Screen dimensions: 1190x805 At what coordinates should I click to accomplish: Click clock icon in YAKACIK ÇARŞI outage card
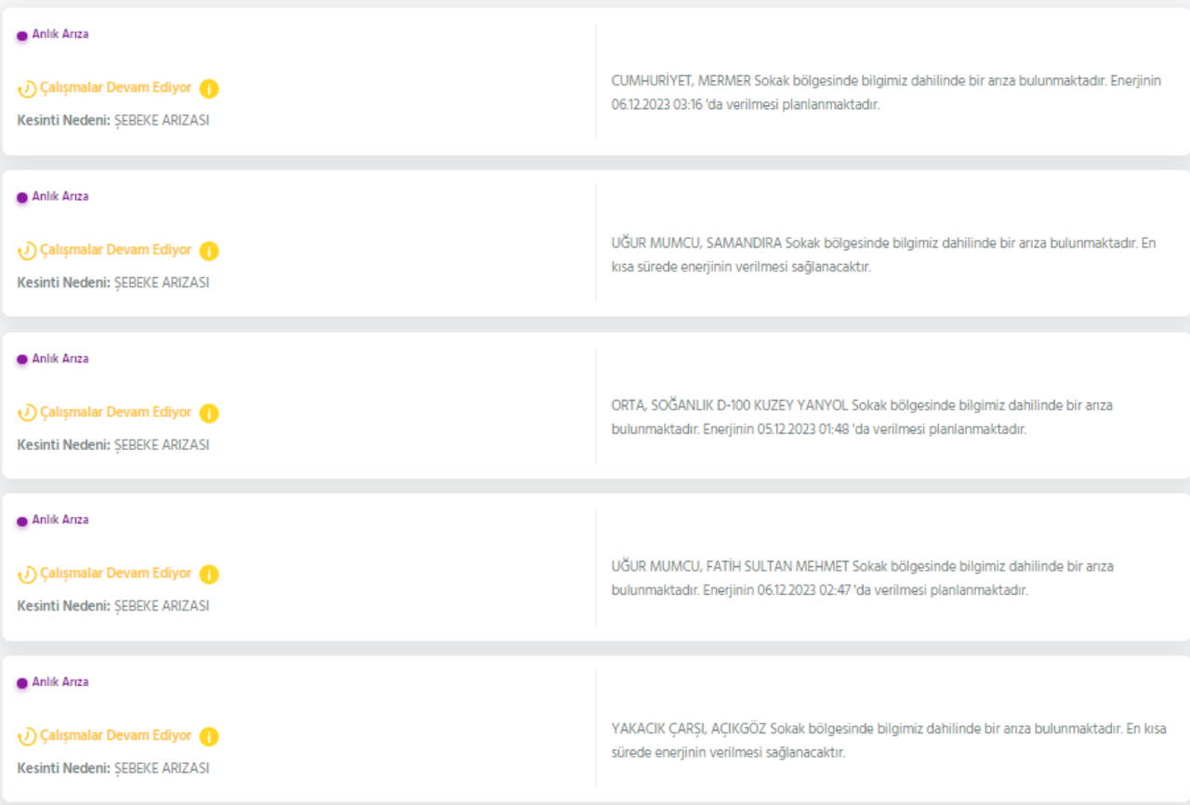tap(28, 736)
